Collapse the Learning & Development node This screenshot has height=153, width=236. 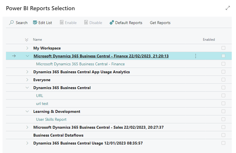click(27, 111)
